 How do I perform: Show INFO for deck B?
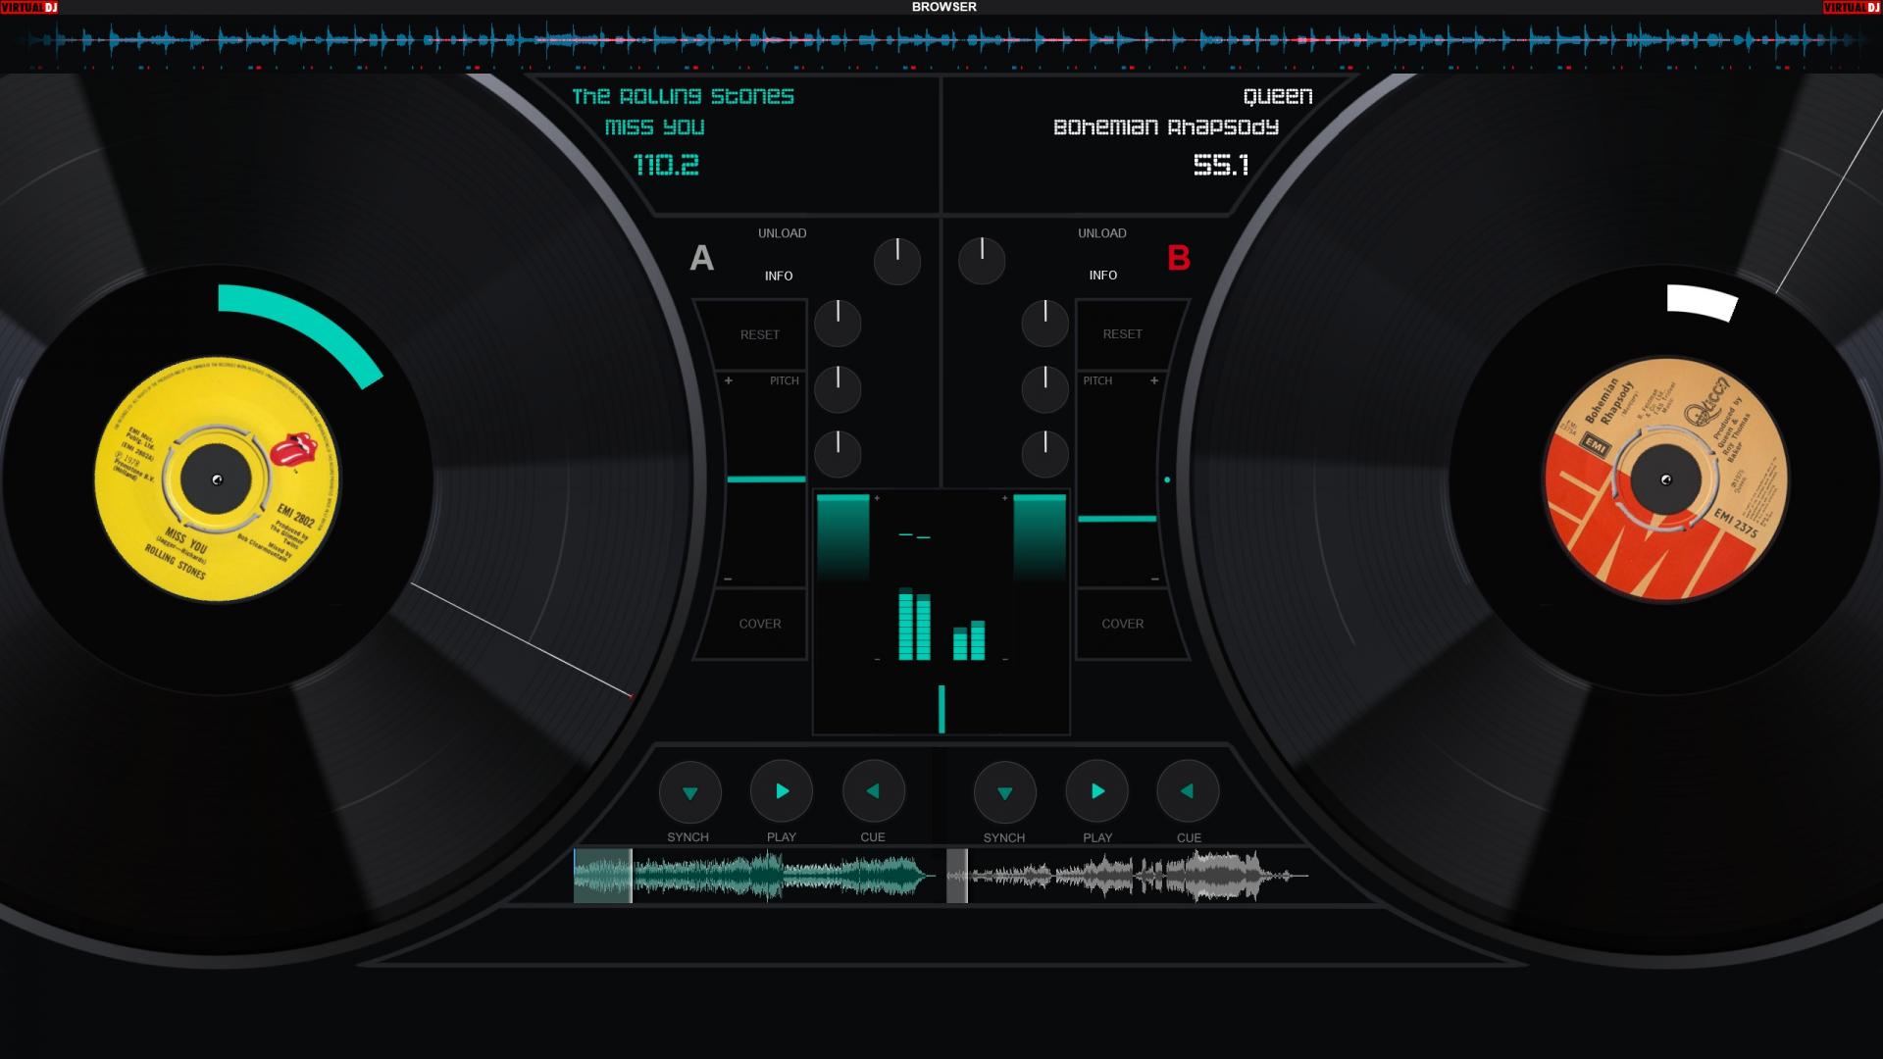(1103, 276)
